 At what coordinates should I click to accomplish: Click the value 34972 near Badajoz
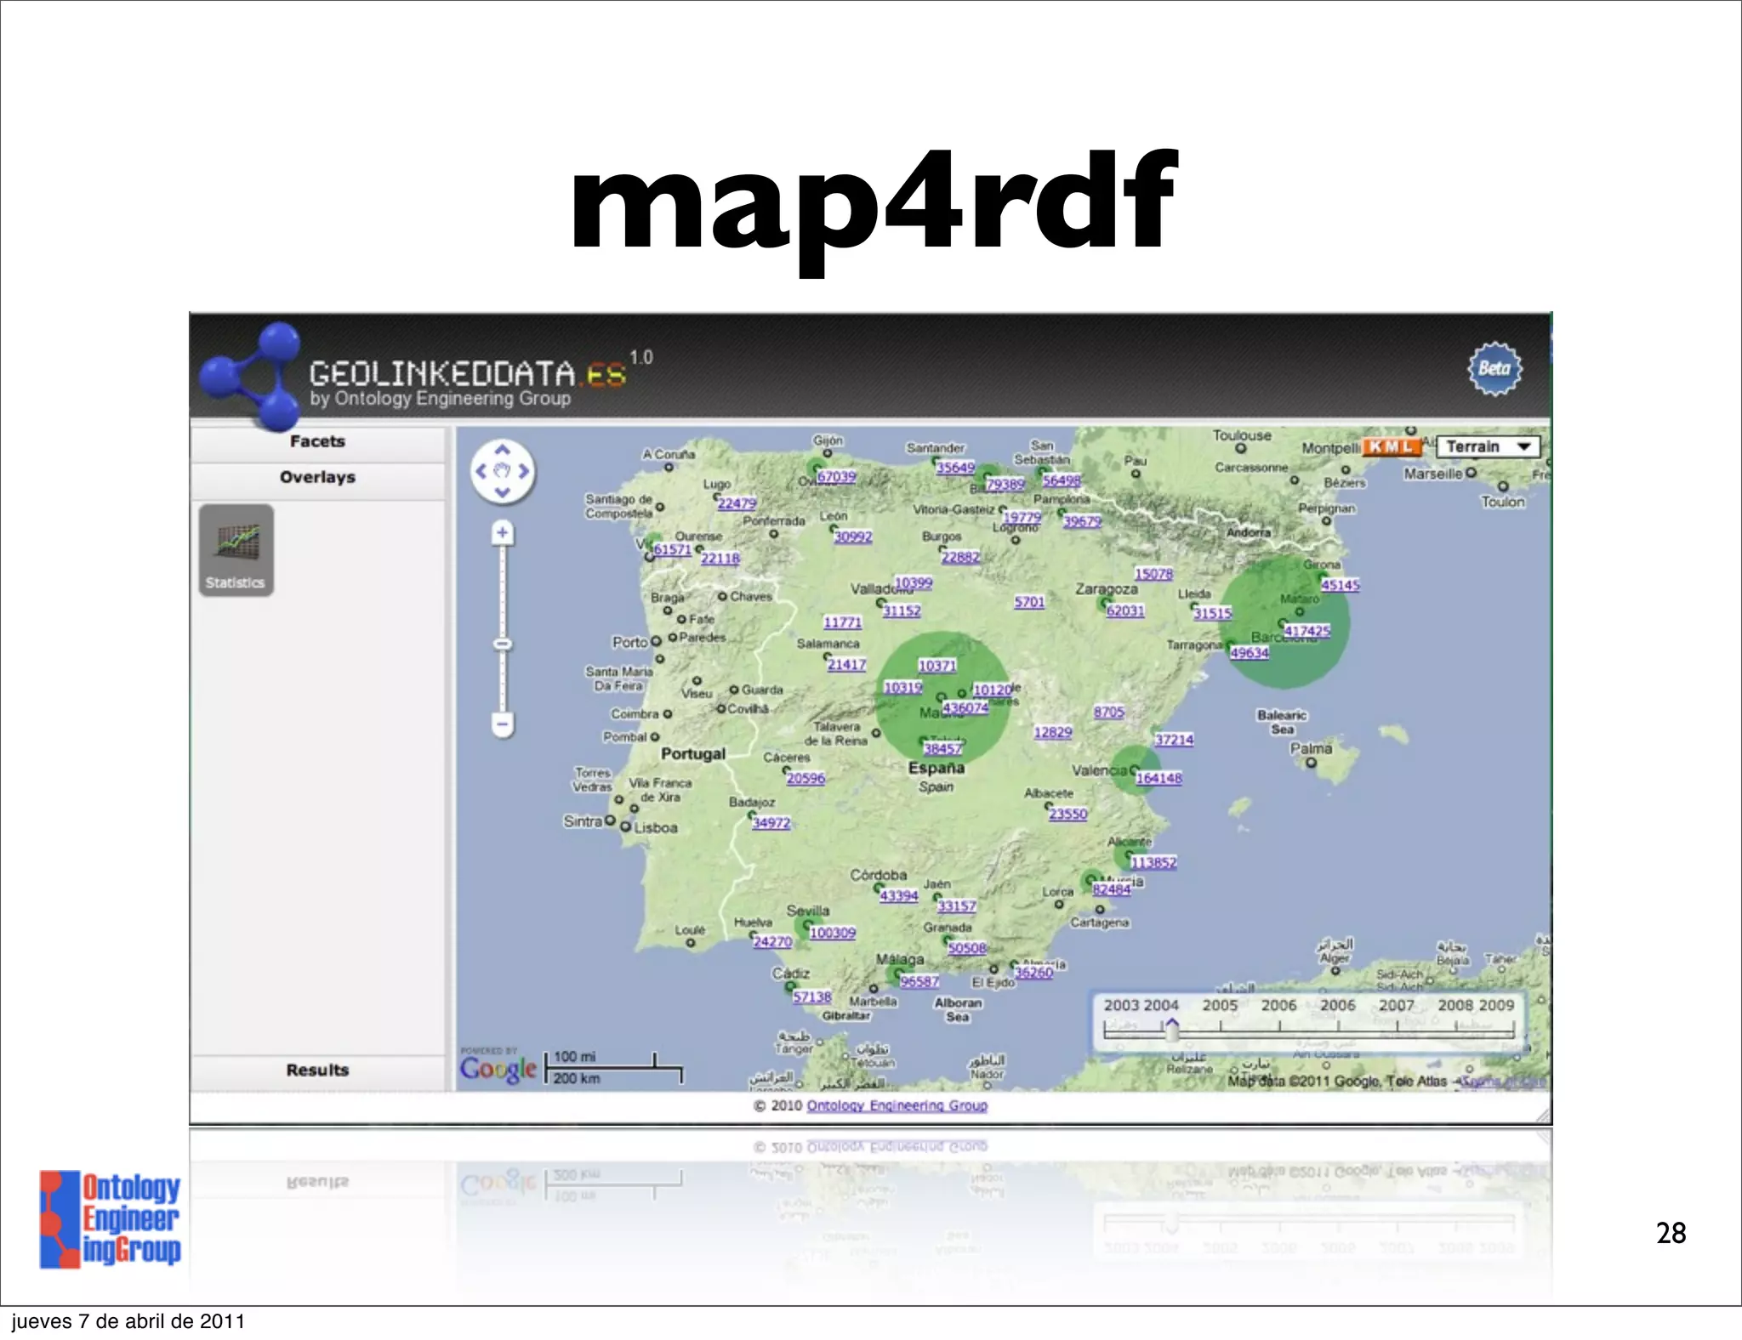click(771, 823)
